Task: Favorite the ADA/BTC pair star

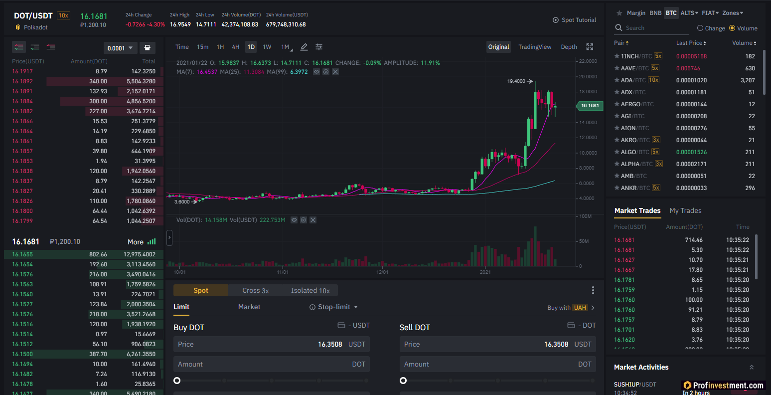Action: (x=617, y=80)
